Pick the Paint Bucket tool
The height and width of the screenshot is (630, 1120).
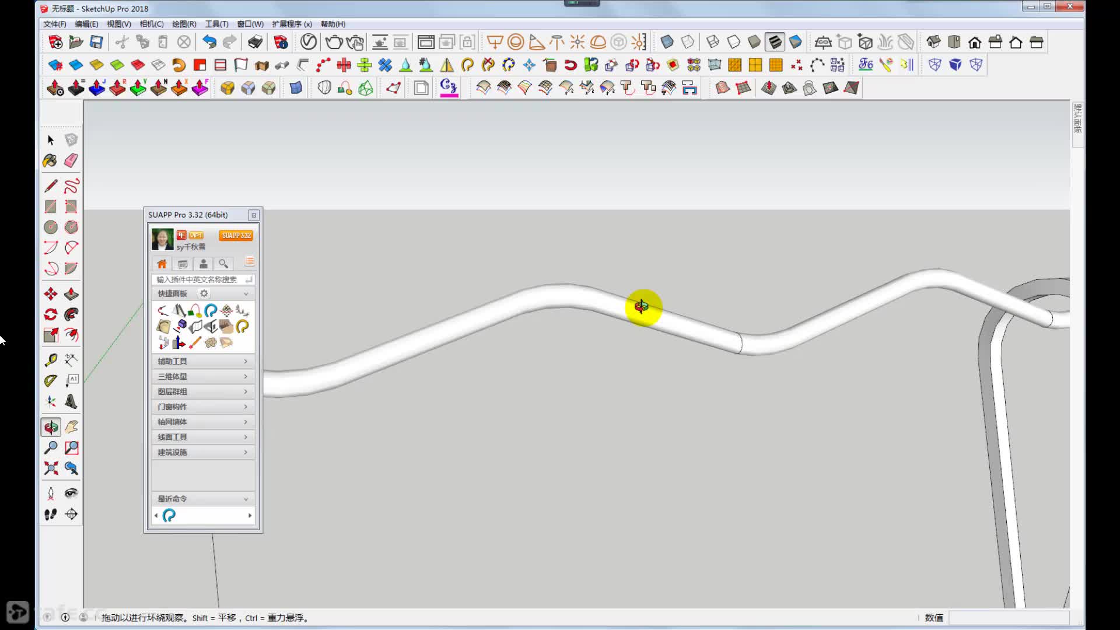(x=50, y=160)
